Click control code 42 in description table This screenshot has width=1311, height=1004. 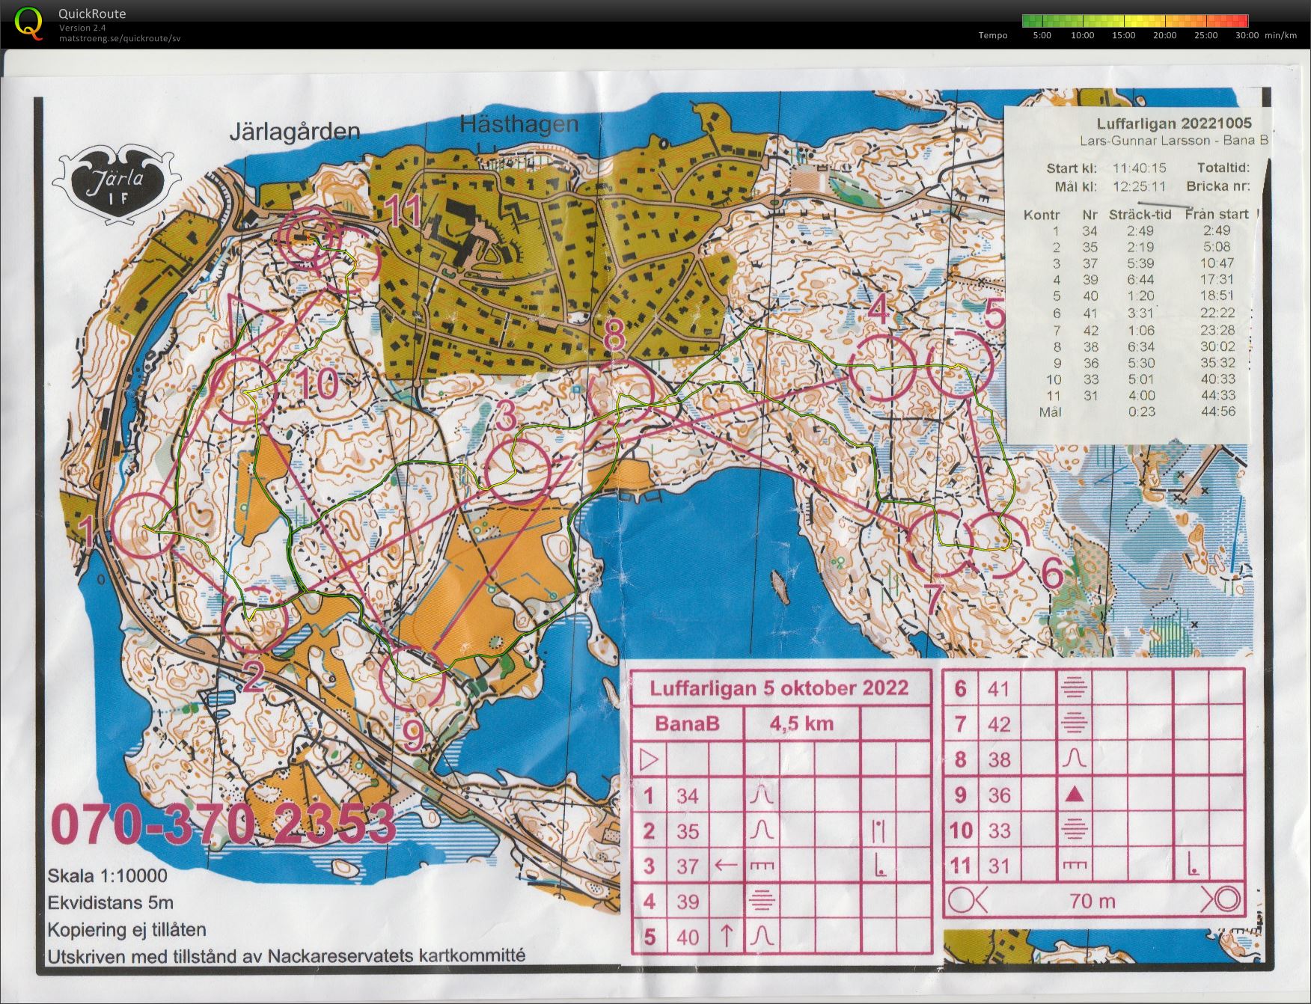point(999,723)
